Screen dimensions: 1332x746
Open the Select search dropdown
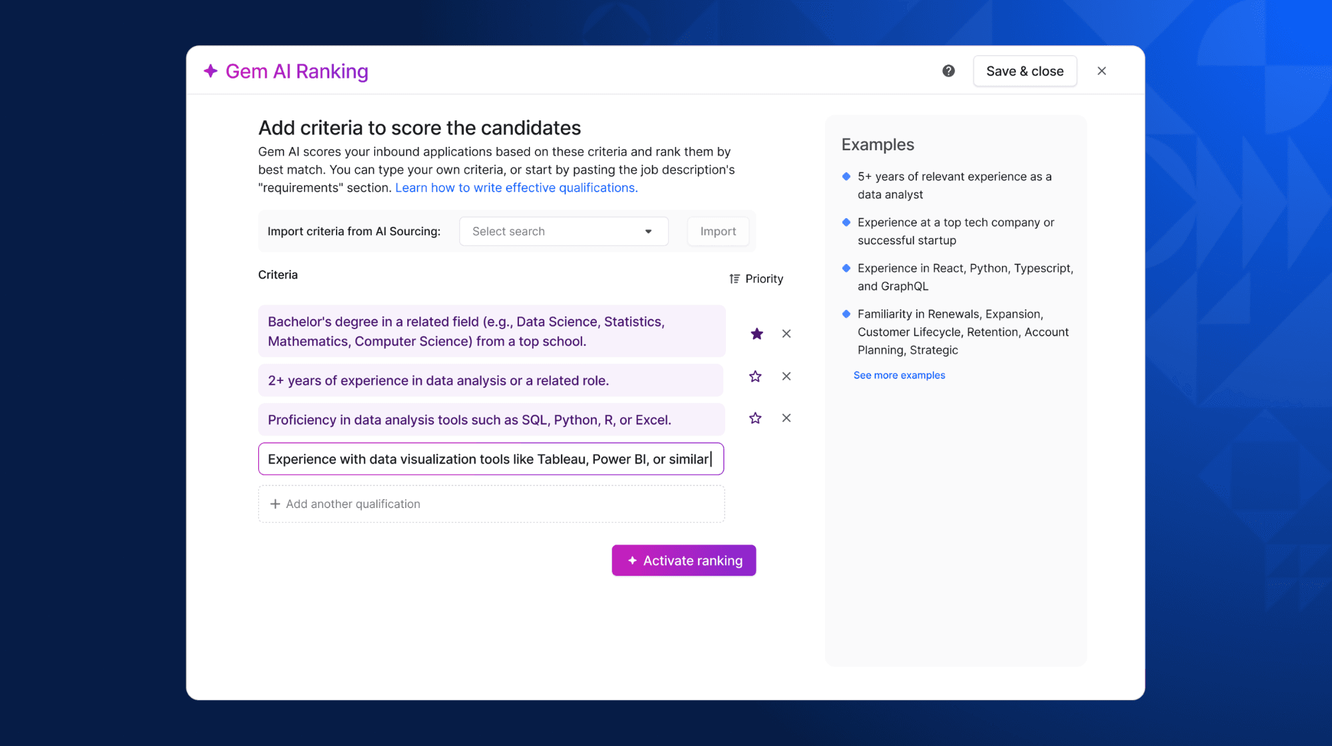coord(563,231)
